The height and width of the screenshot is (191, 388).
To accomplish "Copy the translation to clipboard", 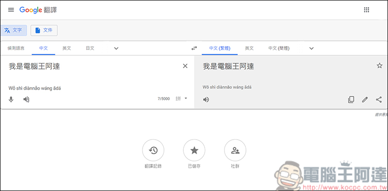I will pos(351,100).
